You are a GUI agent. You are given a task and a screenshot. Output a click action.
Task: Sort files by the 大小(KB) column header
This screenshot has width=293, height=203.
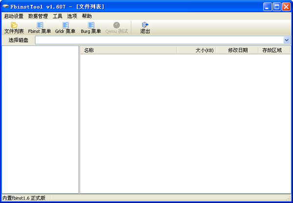click(x=196, y=50)
